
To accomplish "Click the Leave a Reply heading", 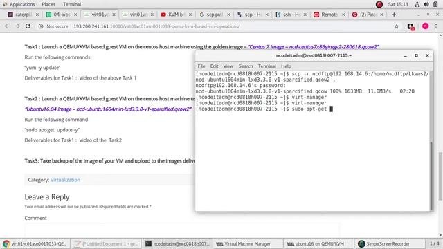I will click(x=47, y=196).
